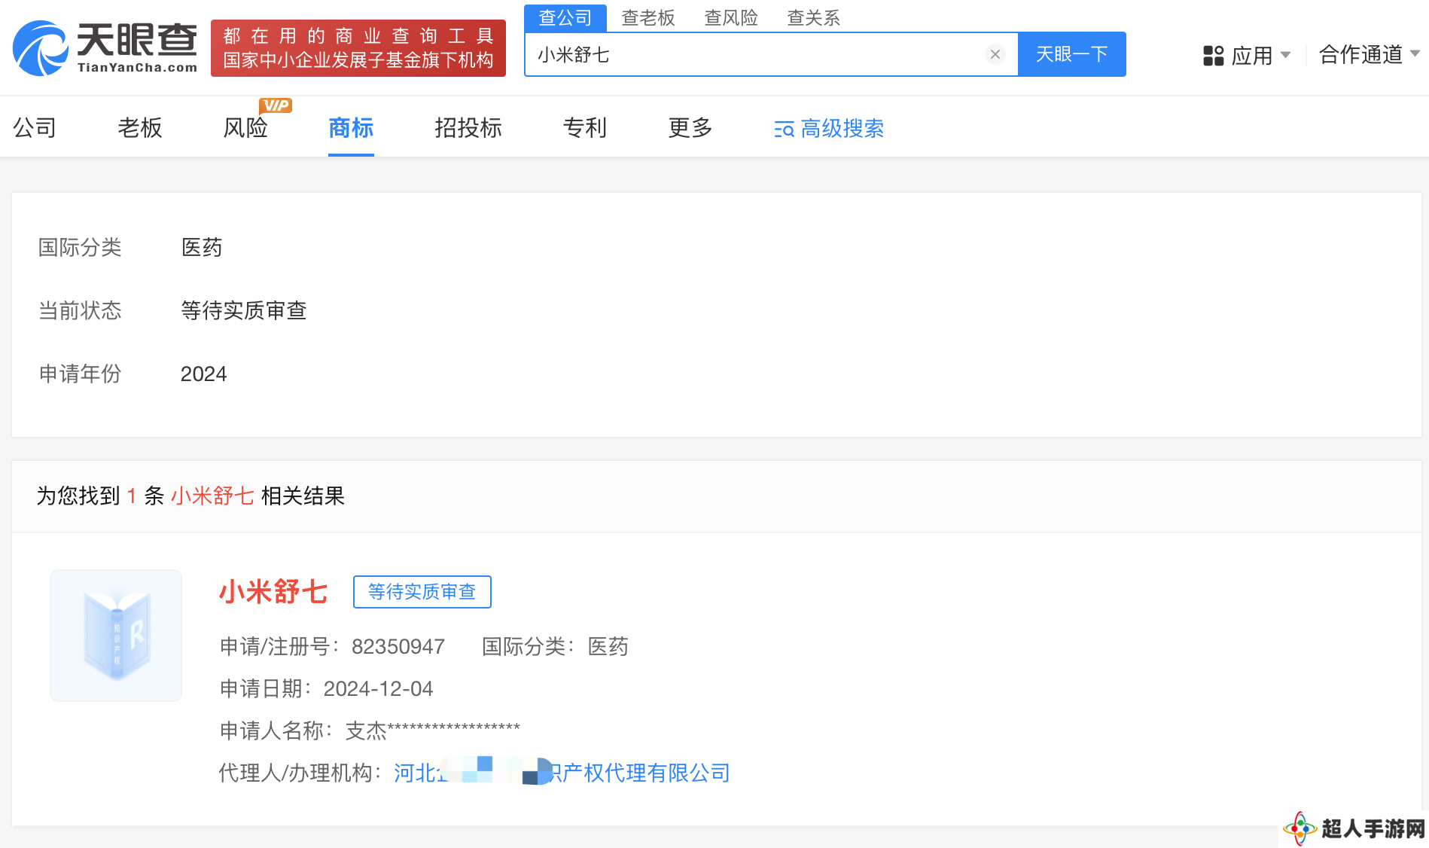The image size is (1429, 848).
Task: Click the trademark placeholder thumbnail image
Action: (x=116, y=636)
